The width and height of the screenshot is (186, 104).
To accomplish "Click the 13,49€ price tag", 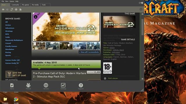I will click(94, 72).
